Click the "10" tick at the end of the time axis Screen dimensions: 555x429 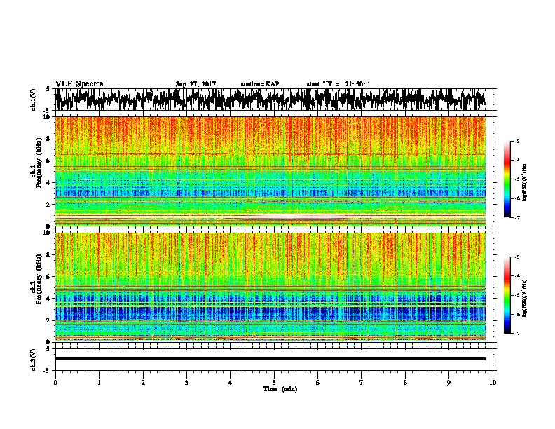click(493, 383)
